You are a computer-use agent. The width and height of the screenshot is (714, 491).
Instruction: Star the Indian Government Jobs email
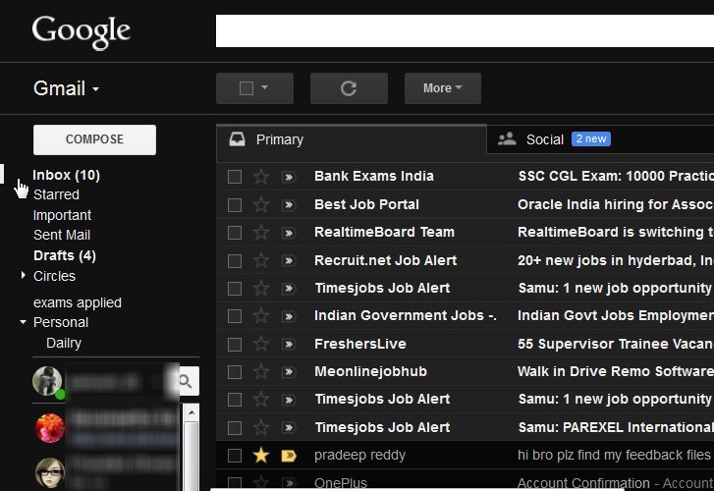pyautogui.click(x=261, y=316)
